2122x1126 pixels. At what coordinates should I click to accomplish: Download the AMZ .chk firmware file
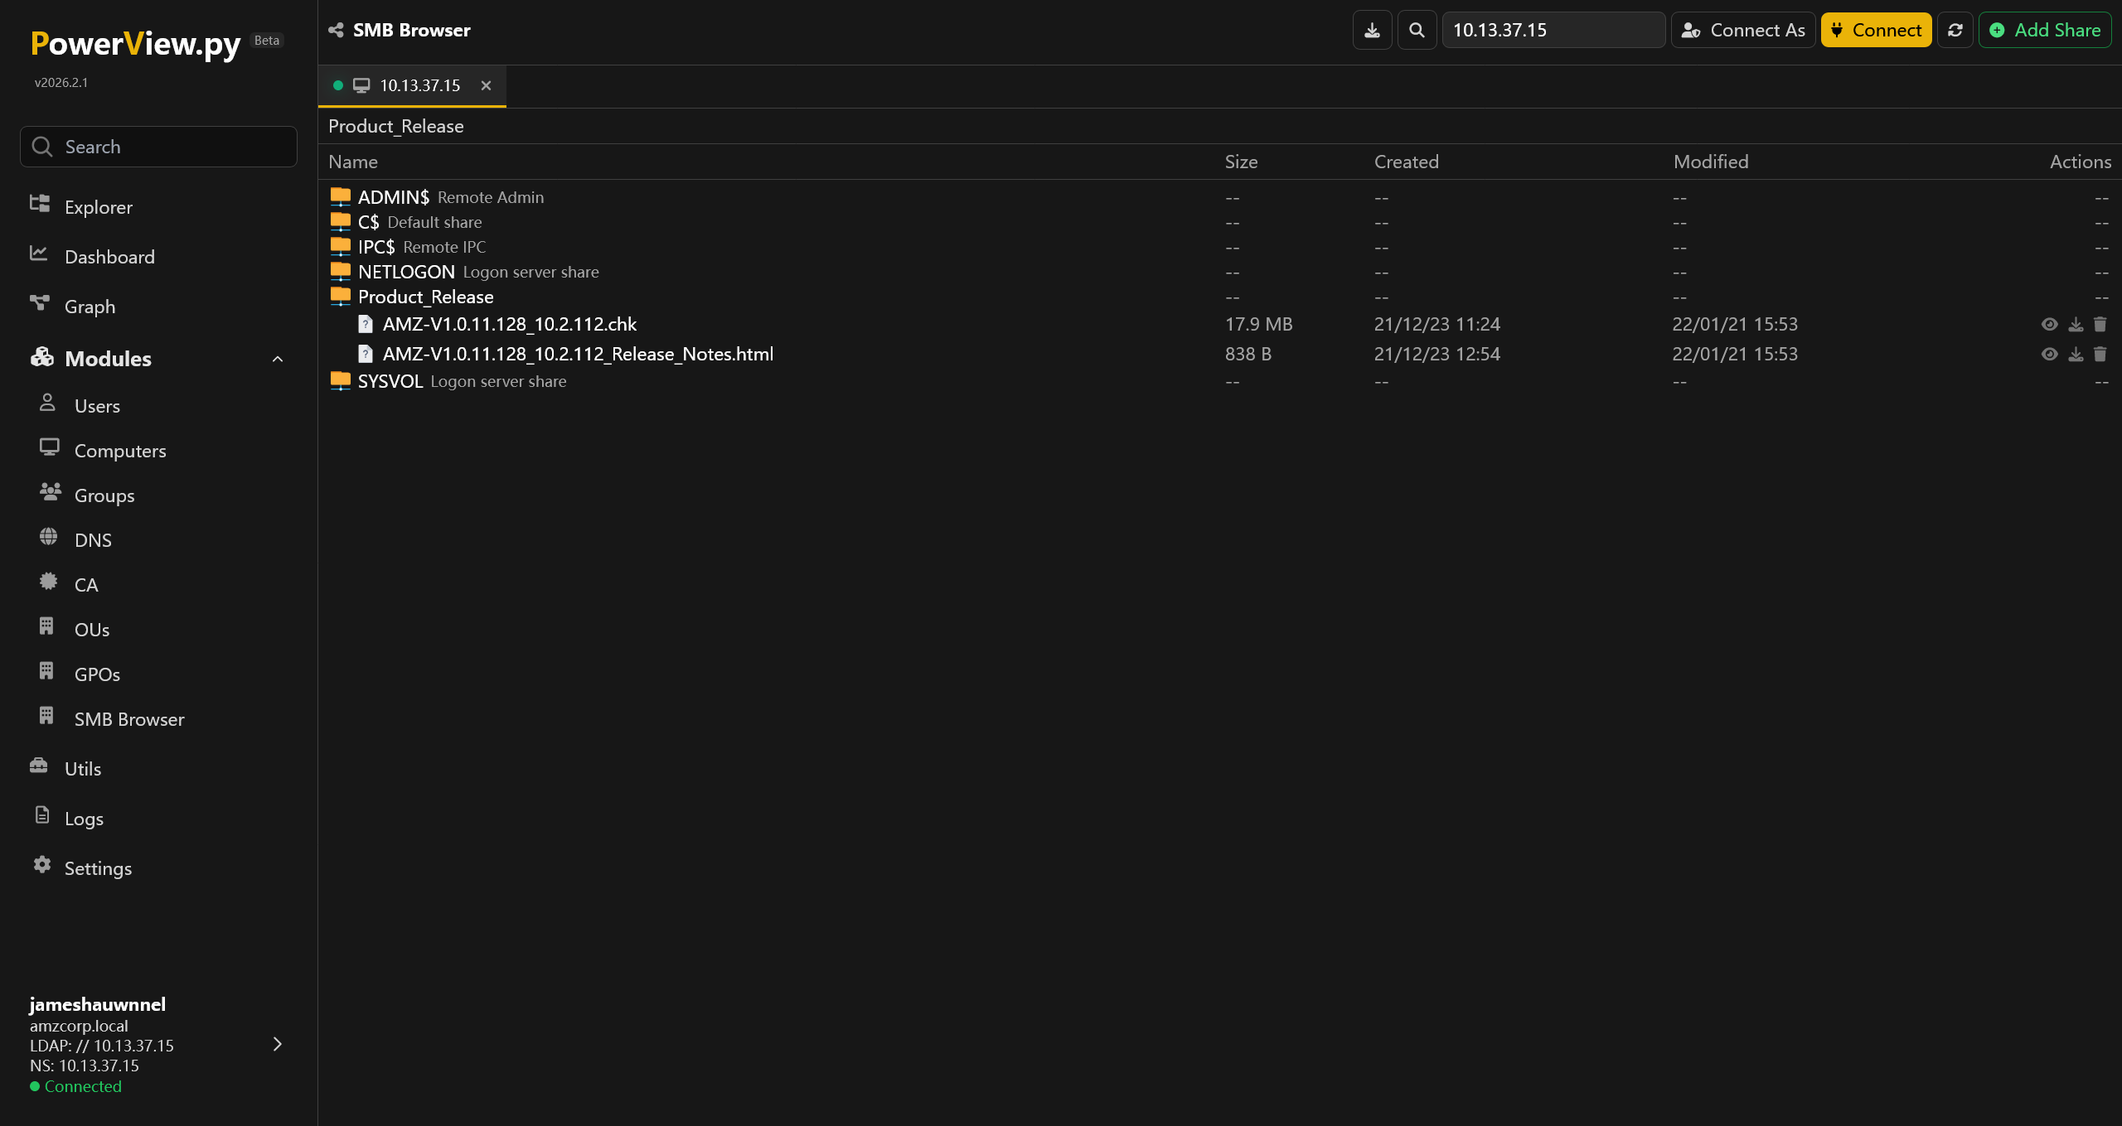tap(2075, 325)
